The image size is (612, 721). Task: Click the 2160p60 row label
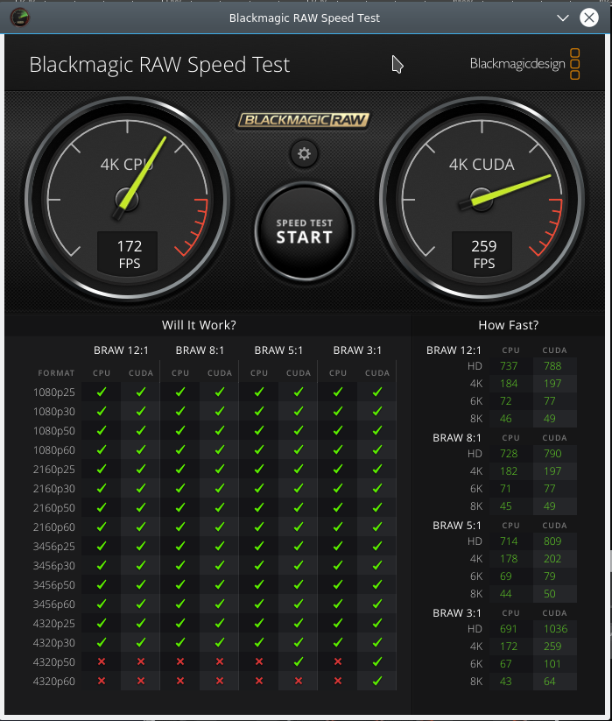53,527
